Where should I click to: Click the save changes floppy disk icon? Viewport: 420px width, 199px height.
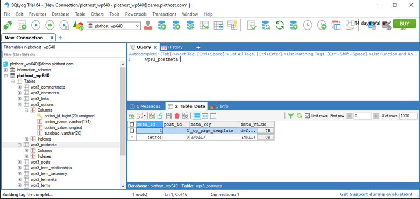169,116
